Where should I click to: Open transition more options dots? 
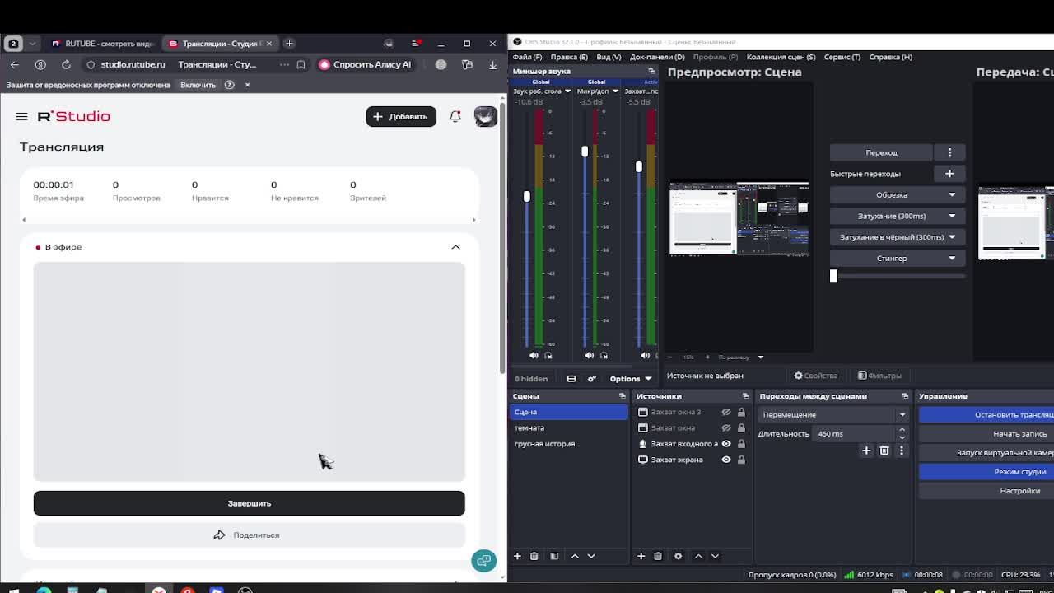(902, 451)
